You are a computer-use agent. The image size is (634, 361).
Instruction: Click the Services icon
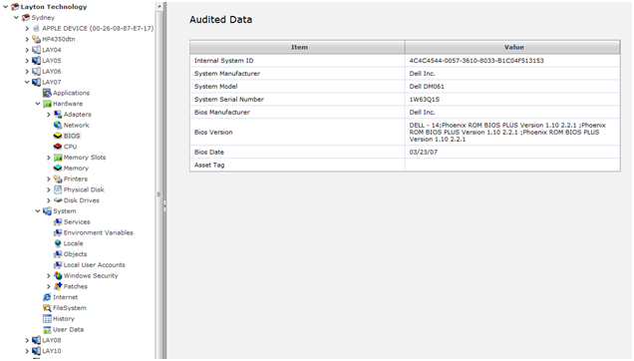pos(58,221)
